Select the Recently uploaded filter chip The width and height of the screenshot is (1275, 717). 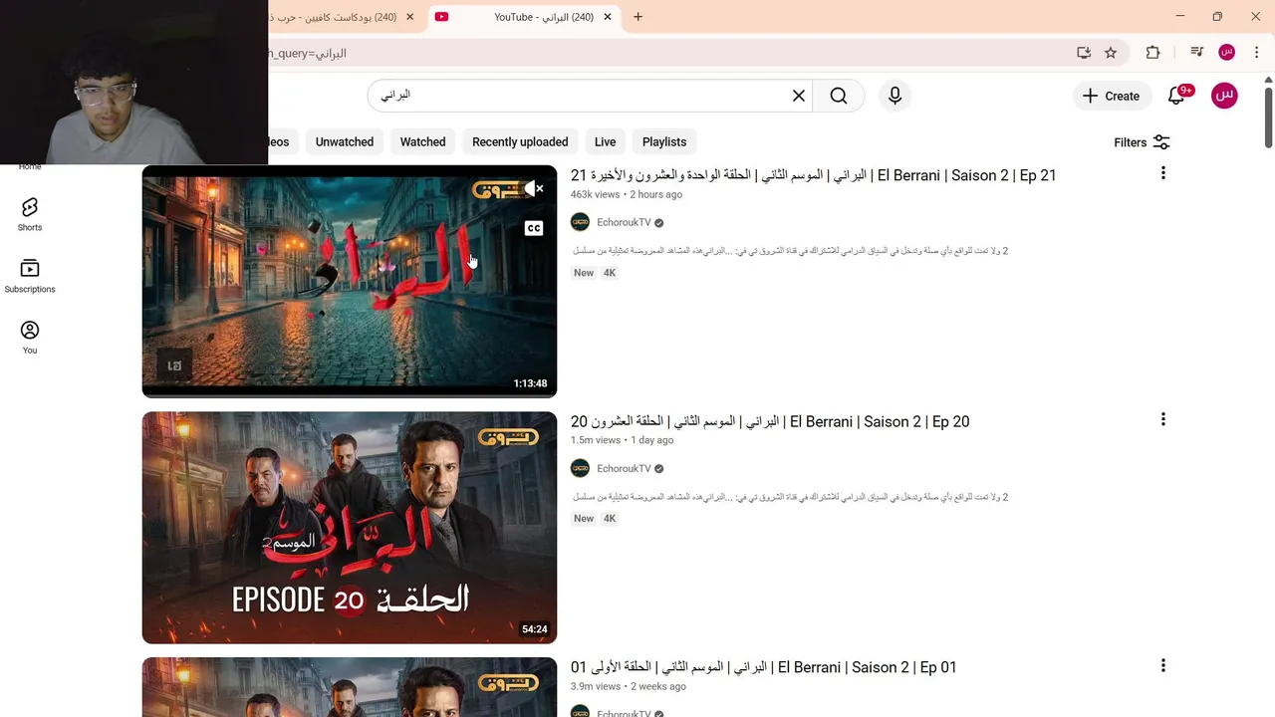point(520,141)
